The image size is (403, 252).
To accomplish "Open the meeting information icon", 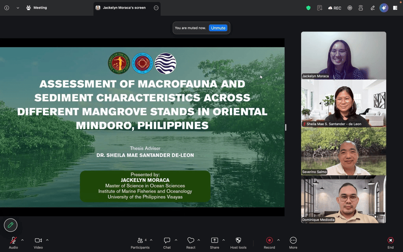I will pos(7,8).
